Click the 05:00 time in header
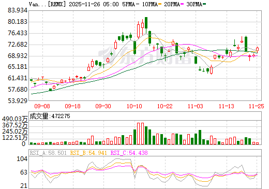Screen dimensions: 269x189 [111, 4]
